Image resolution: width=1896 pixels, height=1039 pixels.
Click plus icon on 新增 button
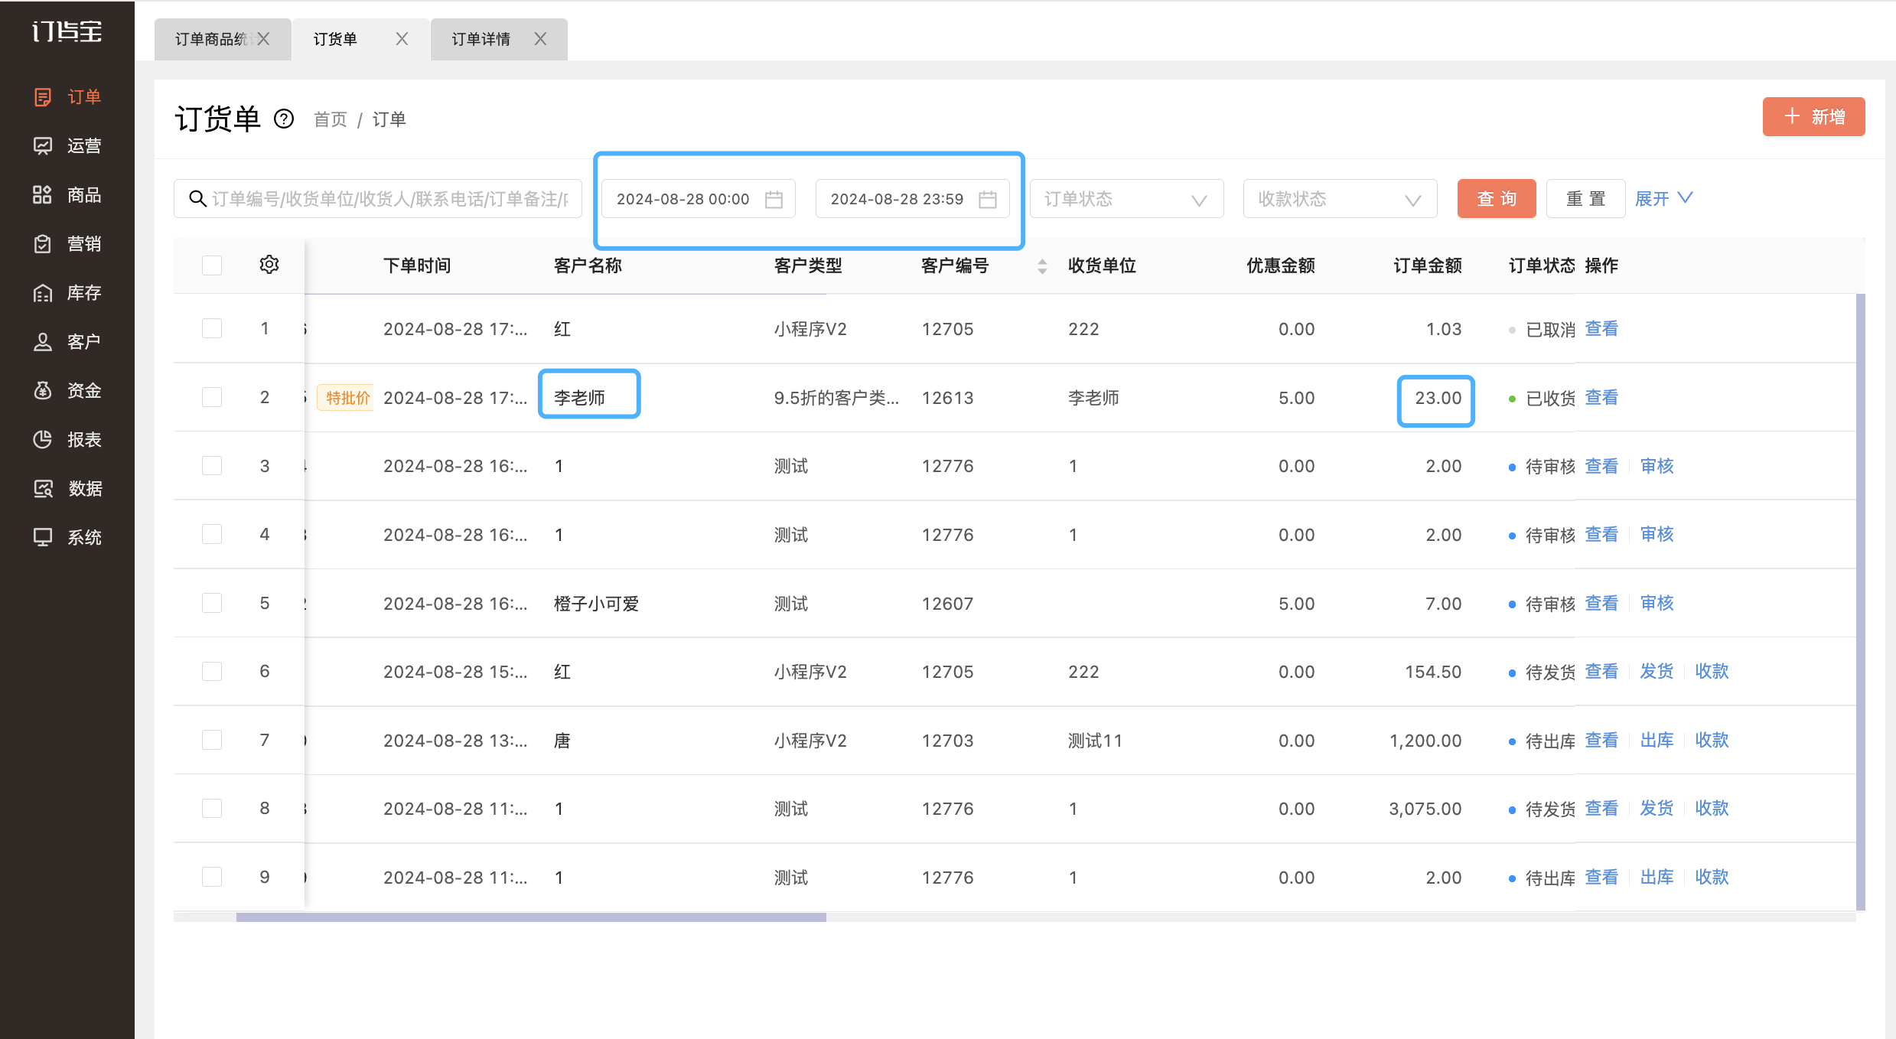pyautogui.click(x=1792, y=116)
